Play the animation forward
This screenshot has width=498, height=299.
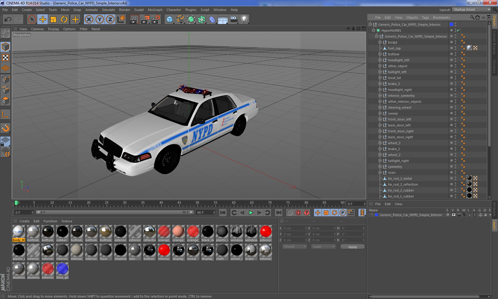click(x=251, y=213)
